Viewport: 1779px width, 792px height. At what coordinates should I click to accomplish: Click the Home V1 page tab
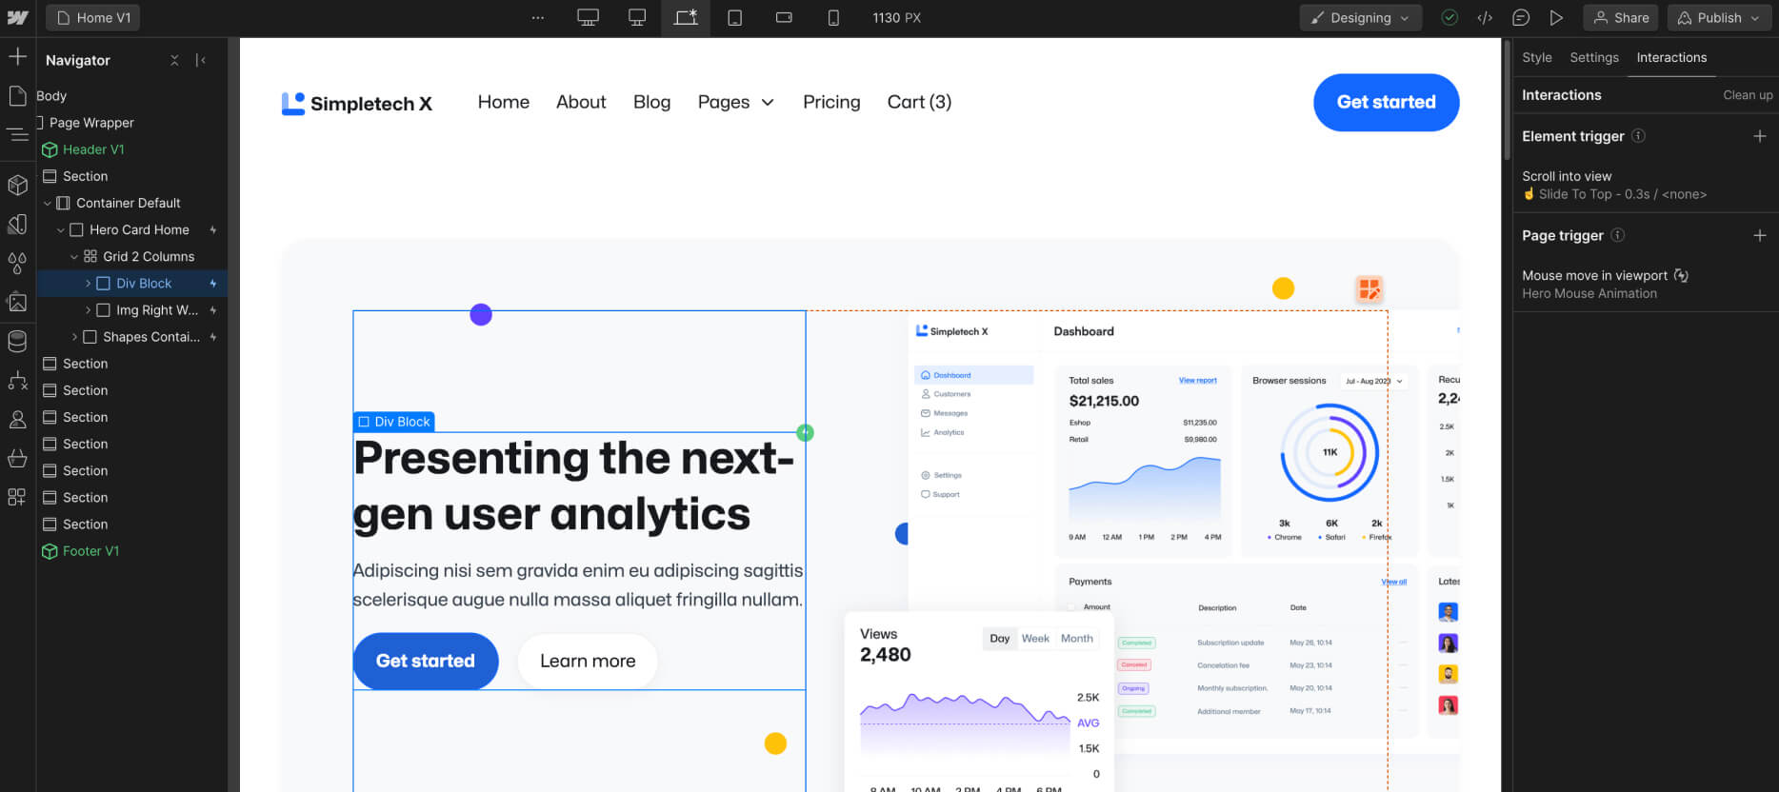(x=93, y=18)
